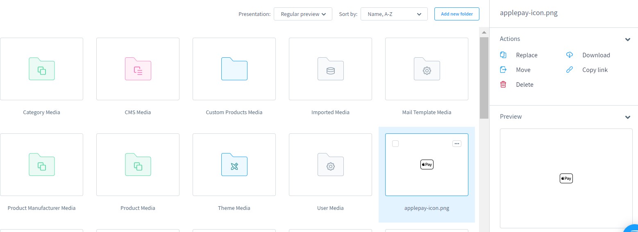This screenshot has width=638, height=232.
Task: Click the User Media label
Action: 330,208
